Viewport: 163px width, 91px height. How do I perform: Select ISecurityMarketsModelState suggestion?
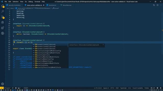click(x=50, y=57)
